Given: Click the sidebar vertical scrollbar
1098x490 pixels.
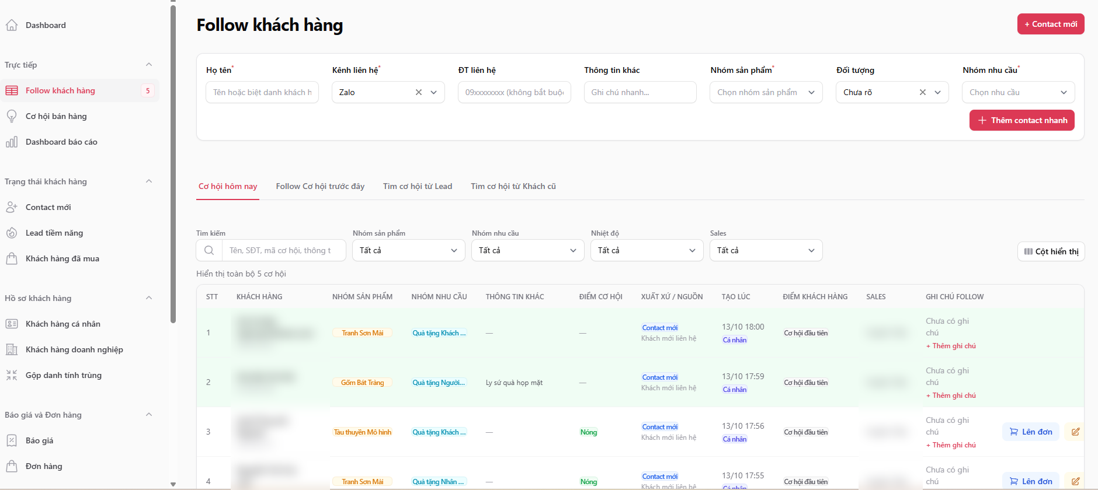Looking at the screenshot, I should (x=173, y=163).
